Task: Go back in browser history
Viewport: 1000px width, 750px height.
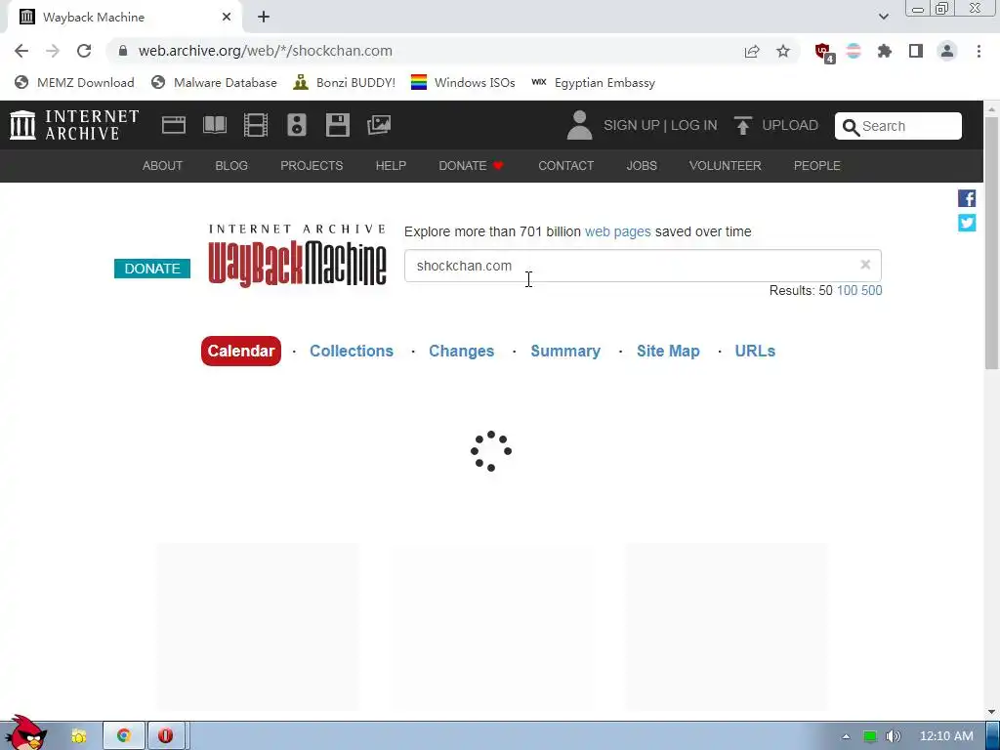Action: (21, 51)
